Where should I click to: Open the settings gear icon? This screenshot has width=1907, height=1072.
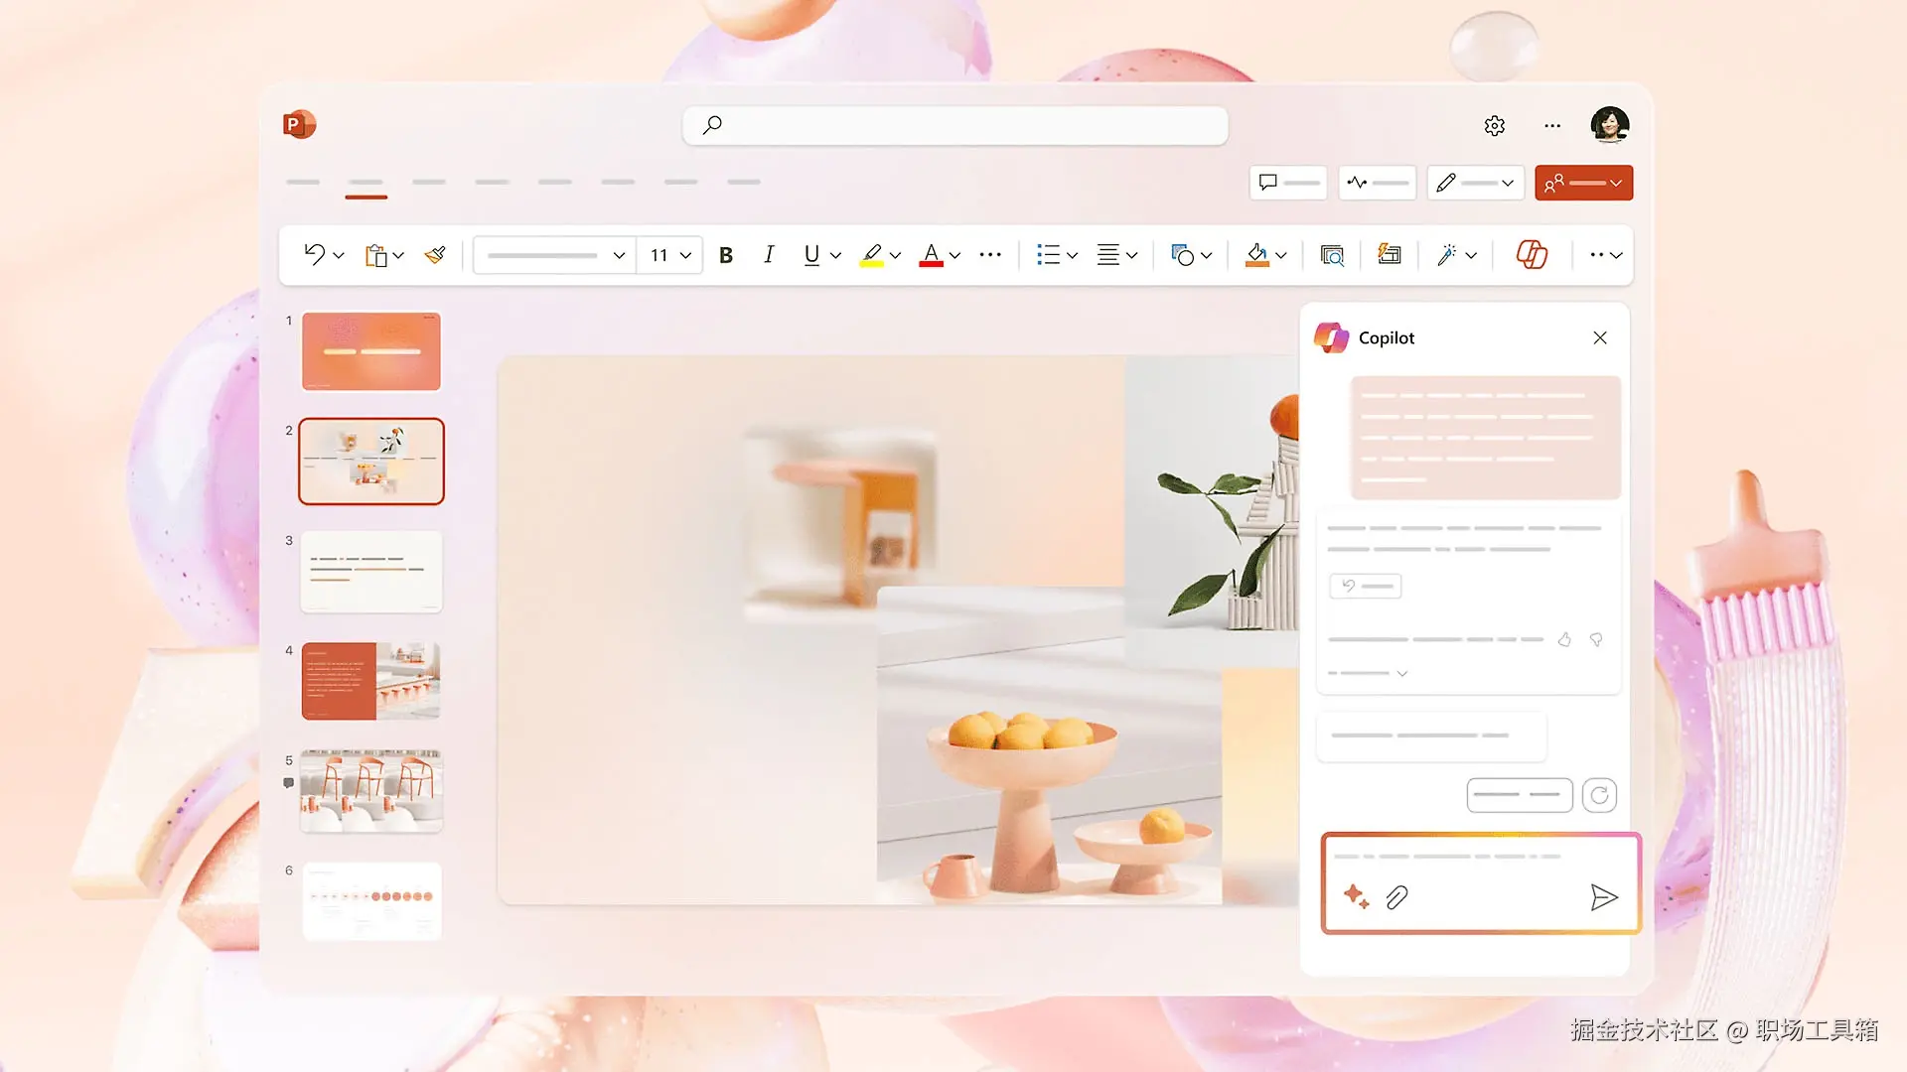click(1495, 126)
